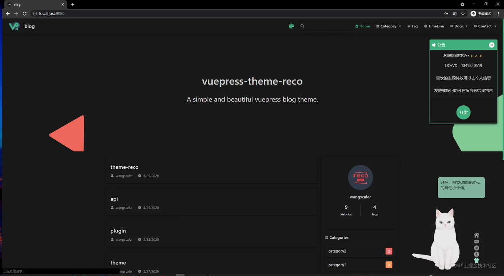Click date 5/29/2020 under api
Viewport: 504px width, 276px height.
tap(151, 208)
